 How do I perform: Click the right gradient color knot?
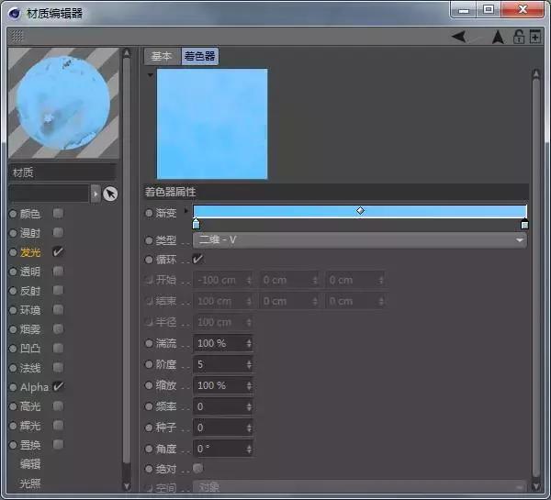(x=524, y=223)
